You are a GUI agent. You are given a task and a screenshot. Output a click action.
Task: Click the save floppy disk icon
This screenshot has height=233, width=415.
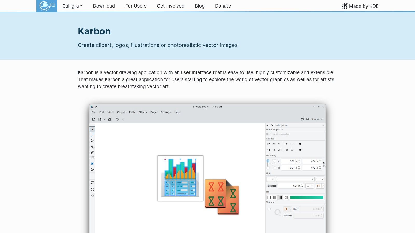point(109,119)
